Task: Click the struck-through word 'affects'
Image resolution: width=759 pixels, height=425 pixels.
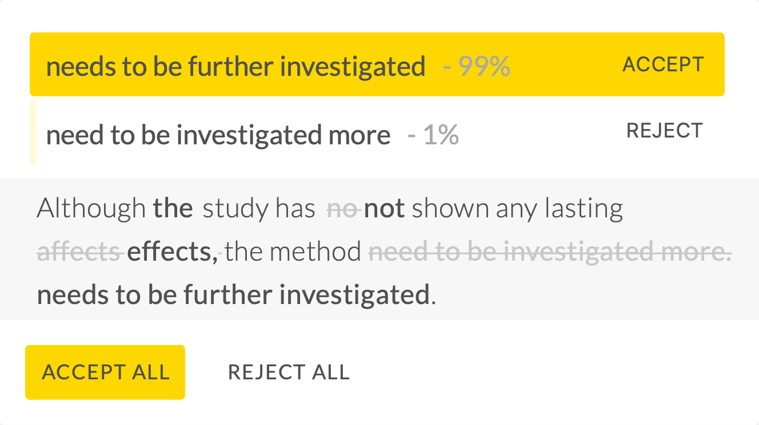Action: (79, 251)
